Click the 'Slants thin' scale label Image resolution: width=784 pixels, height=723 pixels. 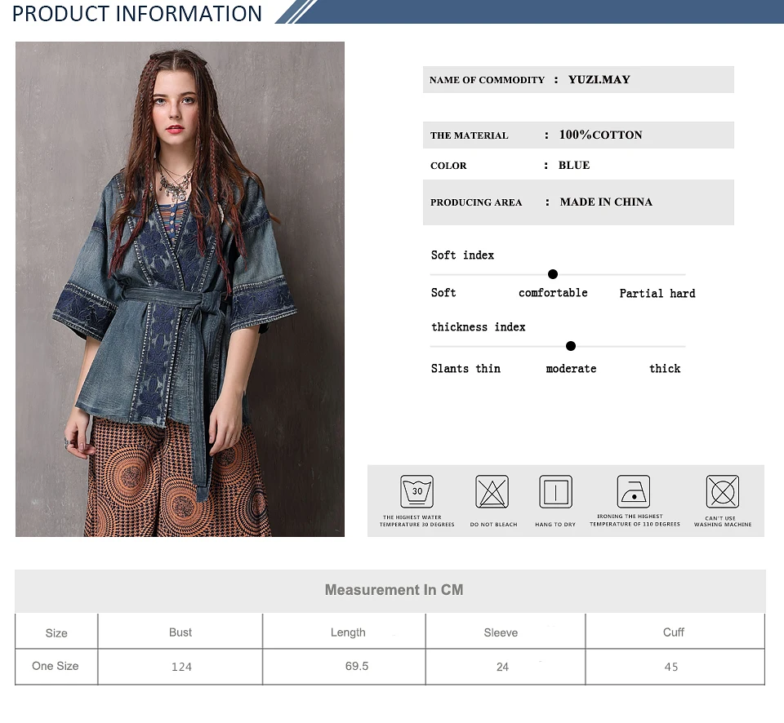click(x=465, y=369)
